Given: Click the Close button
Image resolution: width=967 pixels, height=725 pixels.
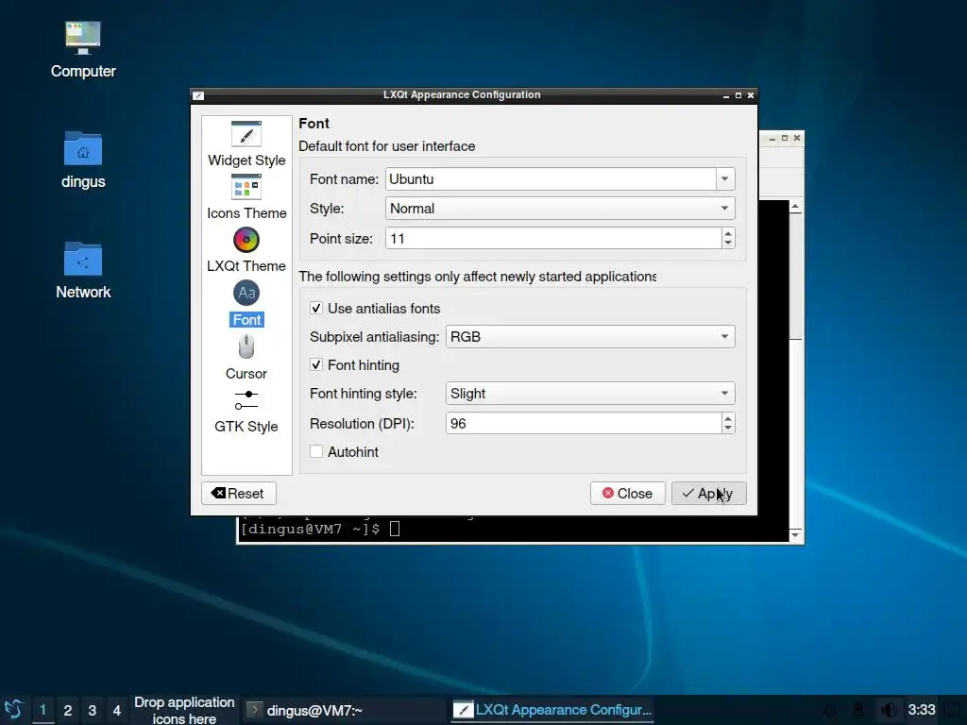Looking at the screenshot, I should (627, 493).
